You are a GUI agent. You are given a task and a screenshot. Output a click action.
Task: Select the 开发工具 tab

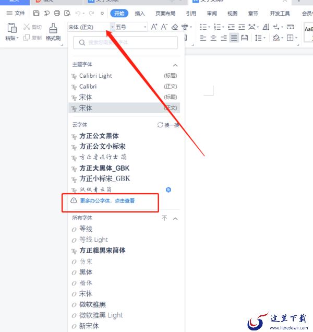pyautogui.click(x=280, y=14)
